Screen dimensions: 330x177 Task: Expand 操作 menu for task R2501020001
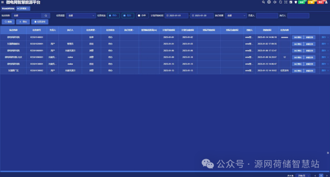[x=325, y=44]
